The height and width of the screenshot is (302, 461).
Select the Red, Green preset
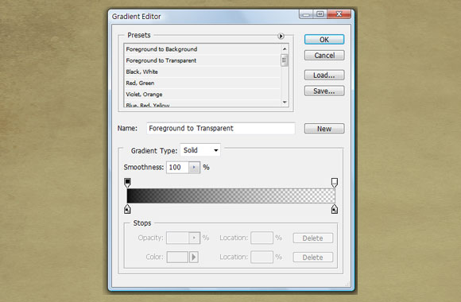click(203, 83)
